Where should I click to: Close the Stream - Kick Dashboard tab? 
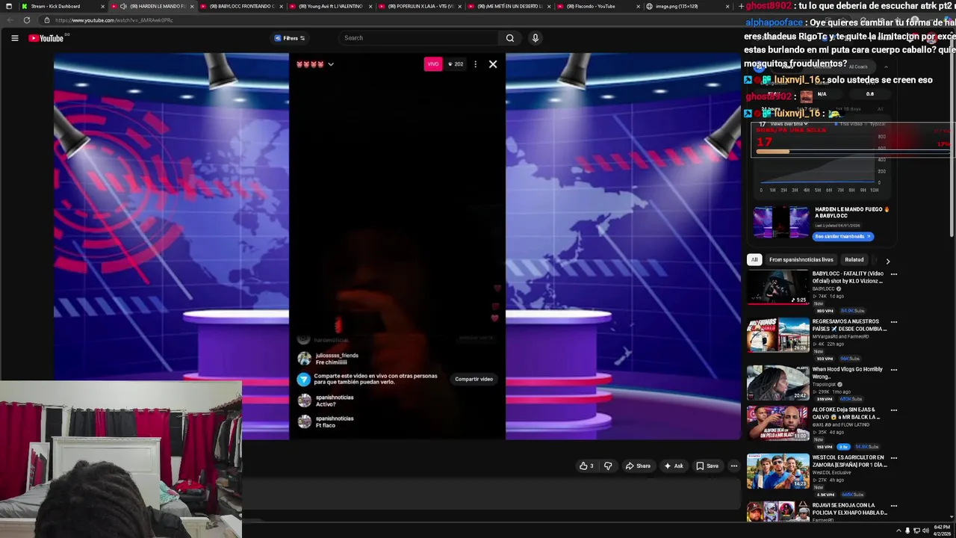(x=102, y=6)
